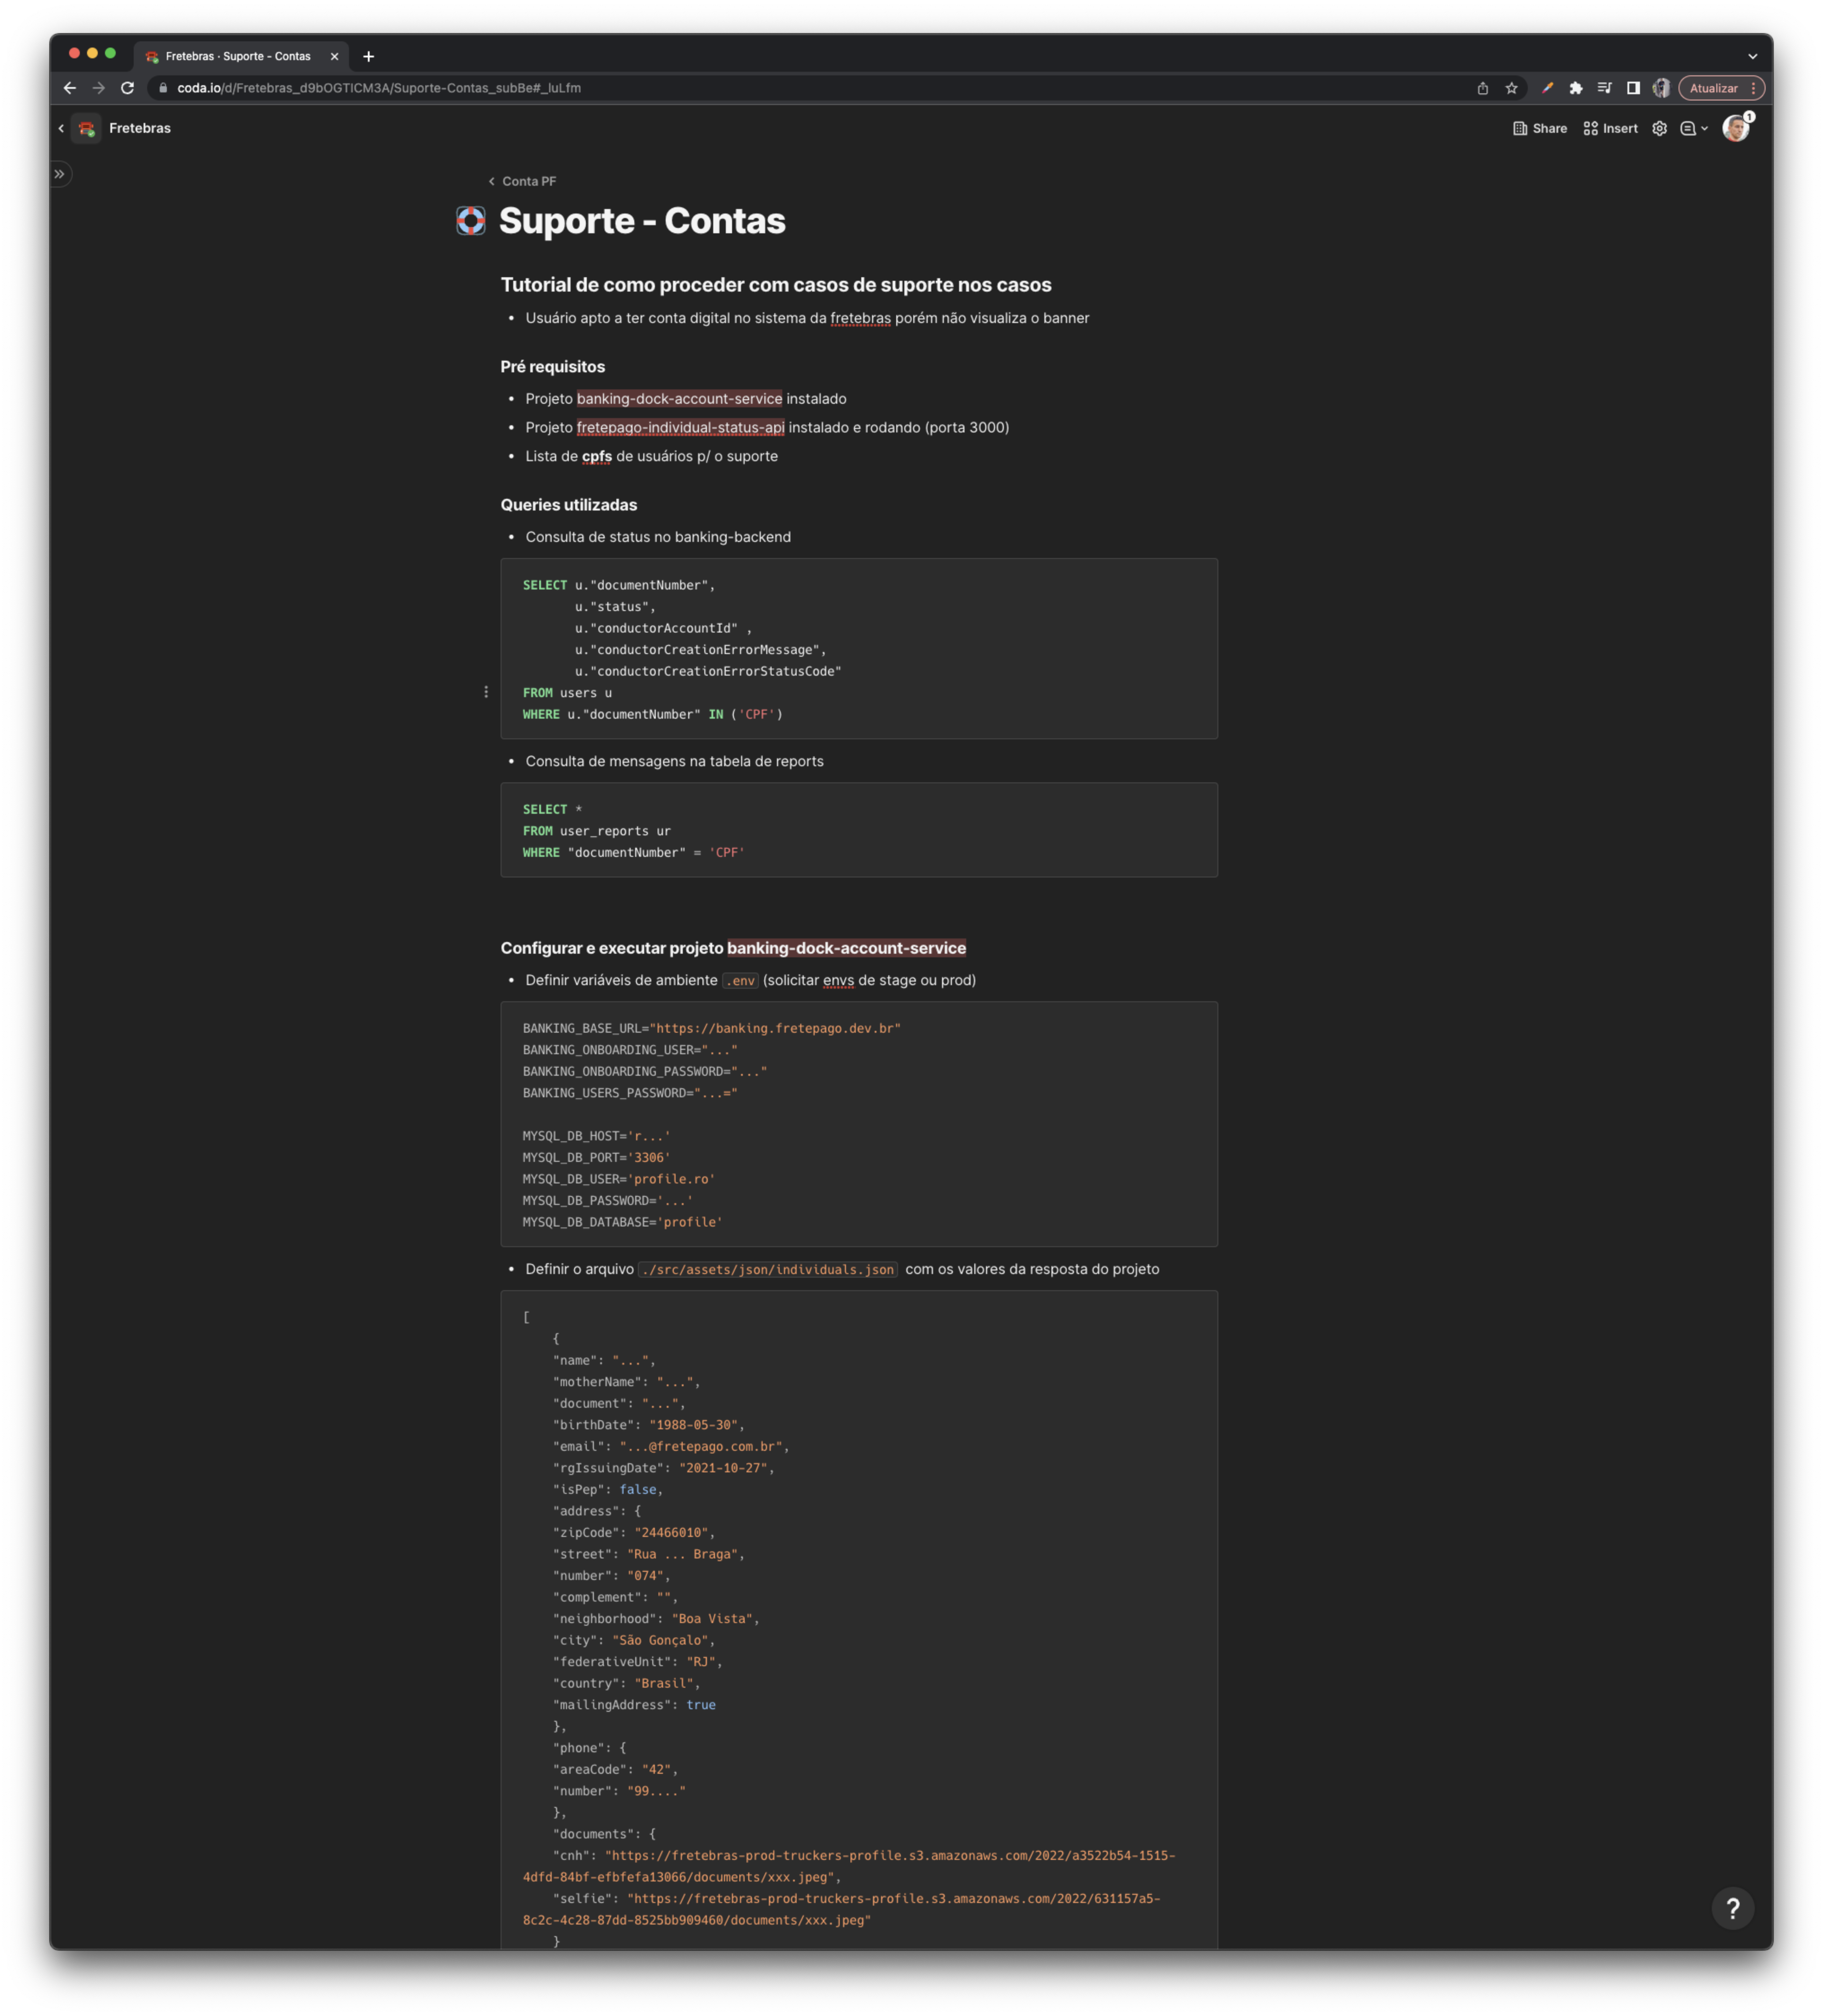
Task: Open the Insert panel
Action: coord(1610,128)
